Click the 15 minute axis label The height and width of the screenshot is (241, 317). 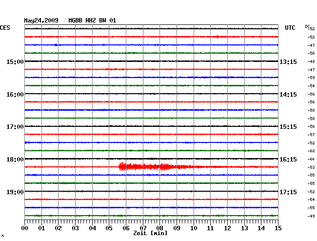tap(278, 228)
